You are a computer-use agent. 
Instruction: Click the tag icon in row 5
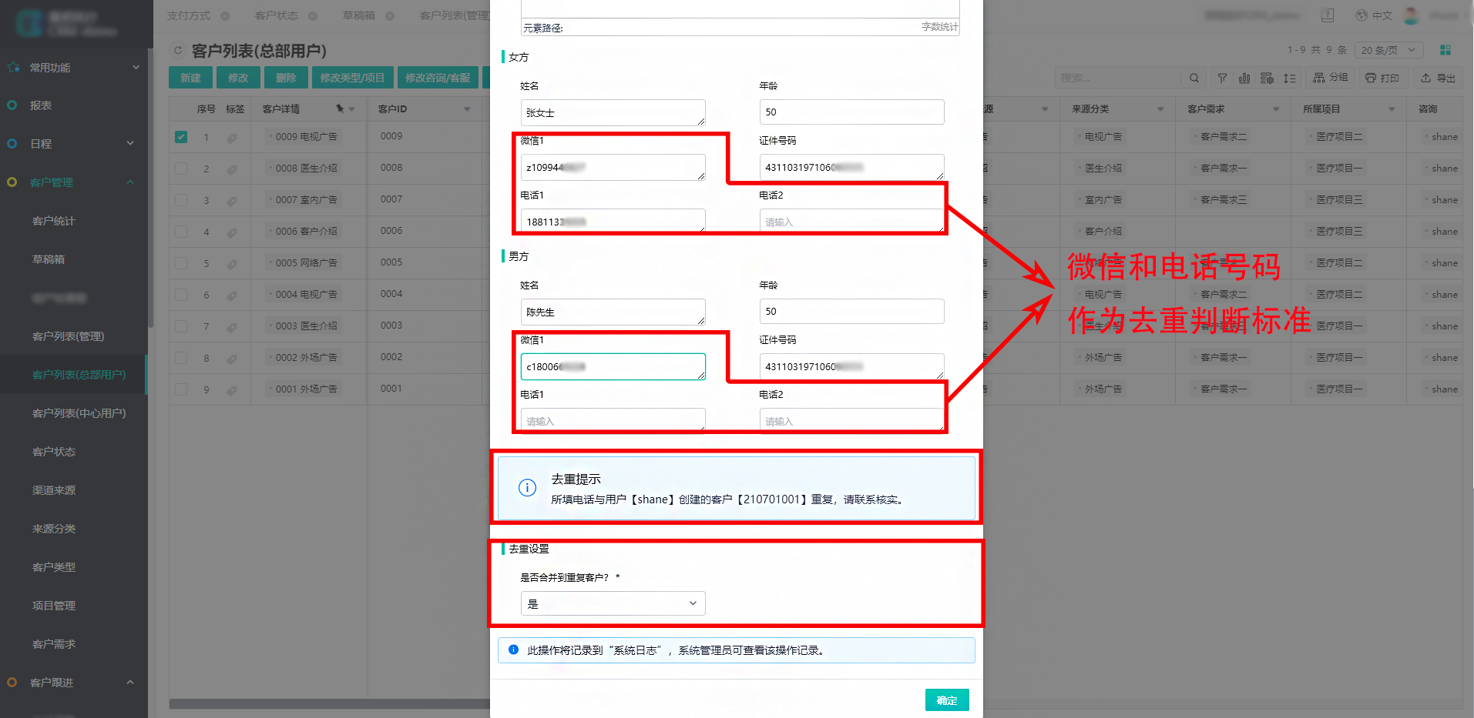coord(232,264)
